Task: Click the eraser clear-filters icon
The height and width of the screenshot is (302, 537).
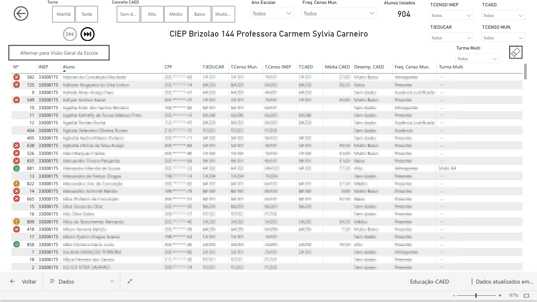Action: [516, 52]
